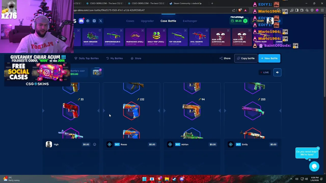326x183 pixels.
Task: Toggle the browser sidebar panel icon
Action: pos(297,10)
